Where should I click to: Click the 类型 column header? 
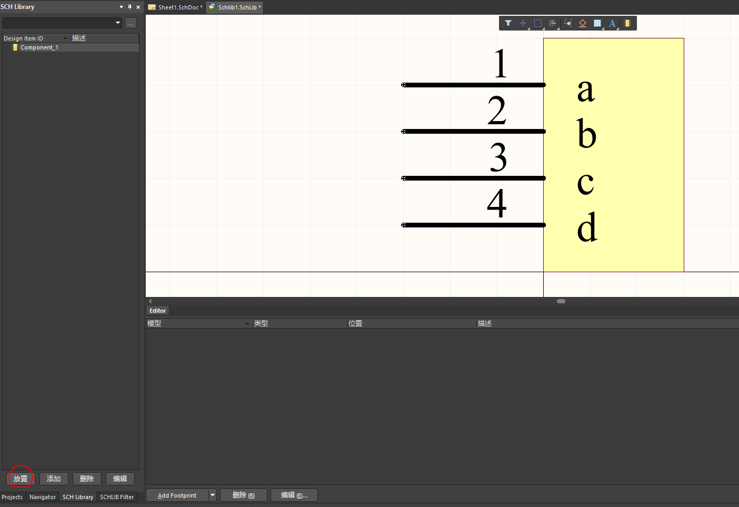pos(299,323)
